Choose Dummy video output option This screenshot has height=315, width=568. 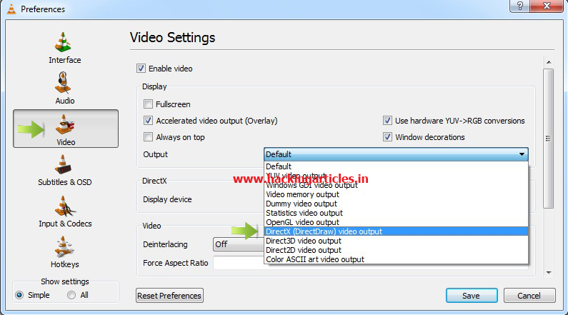396,204
